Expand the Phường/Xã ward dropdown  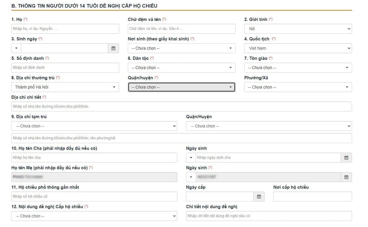[x=298, y=87]
